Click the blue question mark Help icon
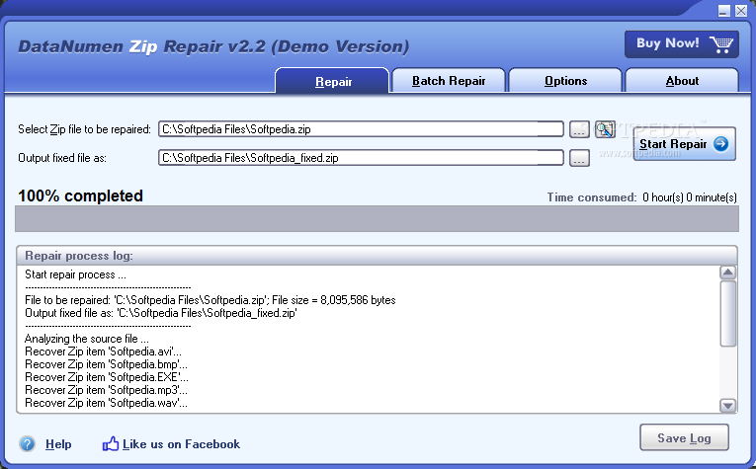The width and height of the screenshot is (756, 469). [28, 443]
